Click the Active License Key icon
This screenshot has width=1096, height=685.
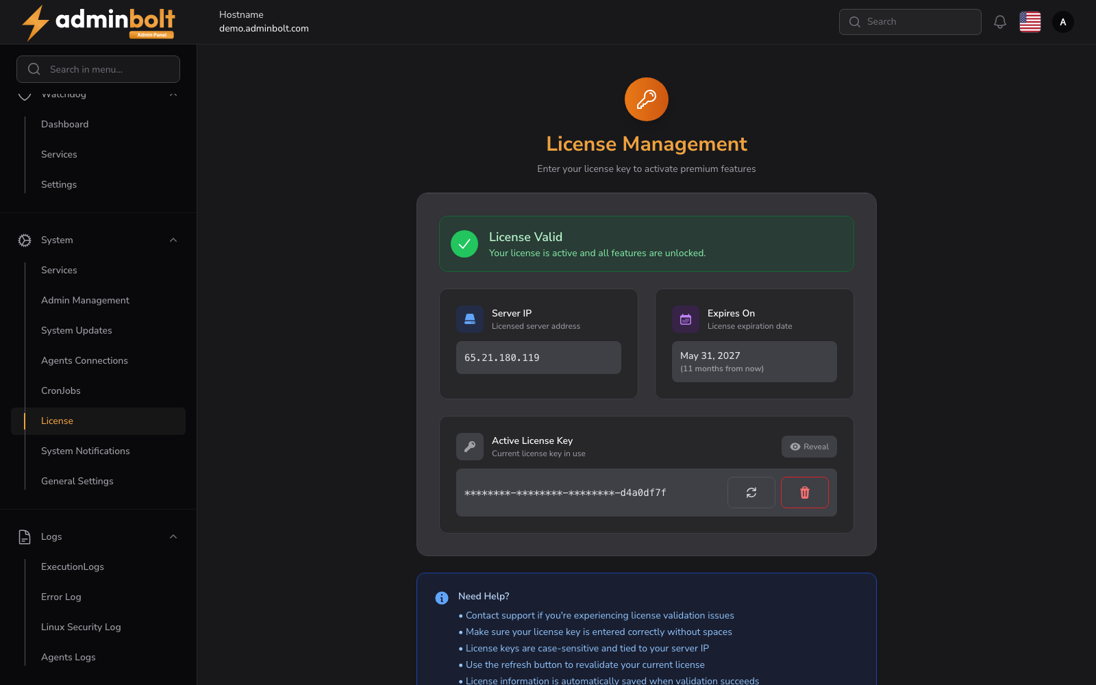[x=470, y=447]
